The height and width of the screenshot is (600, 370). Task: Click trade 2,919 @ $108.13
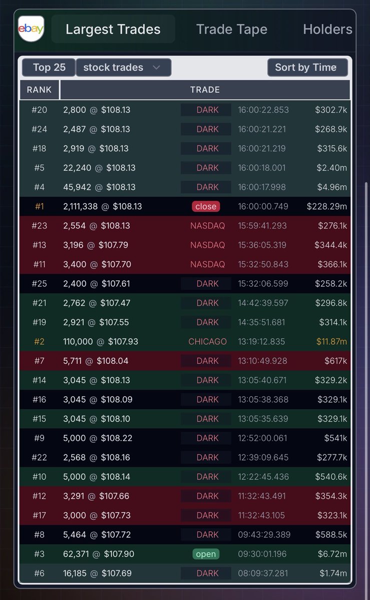tap(96, 148)
